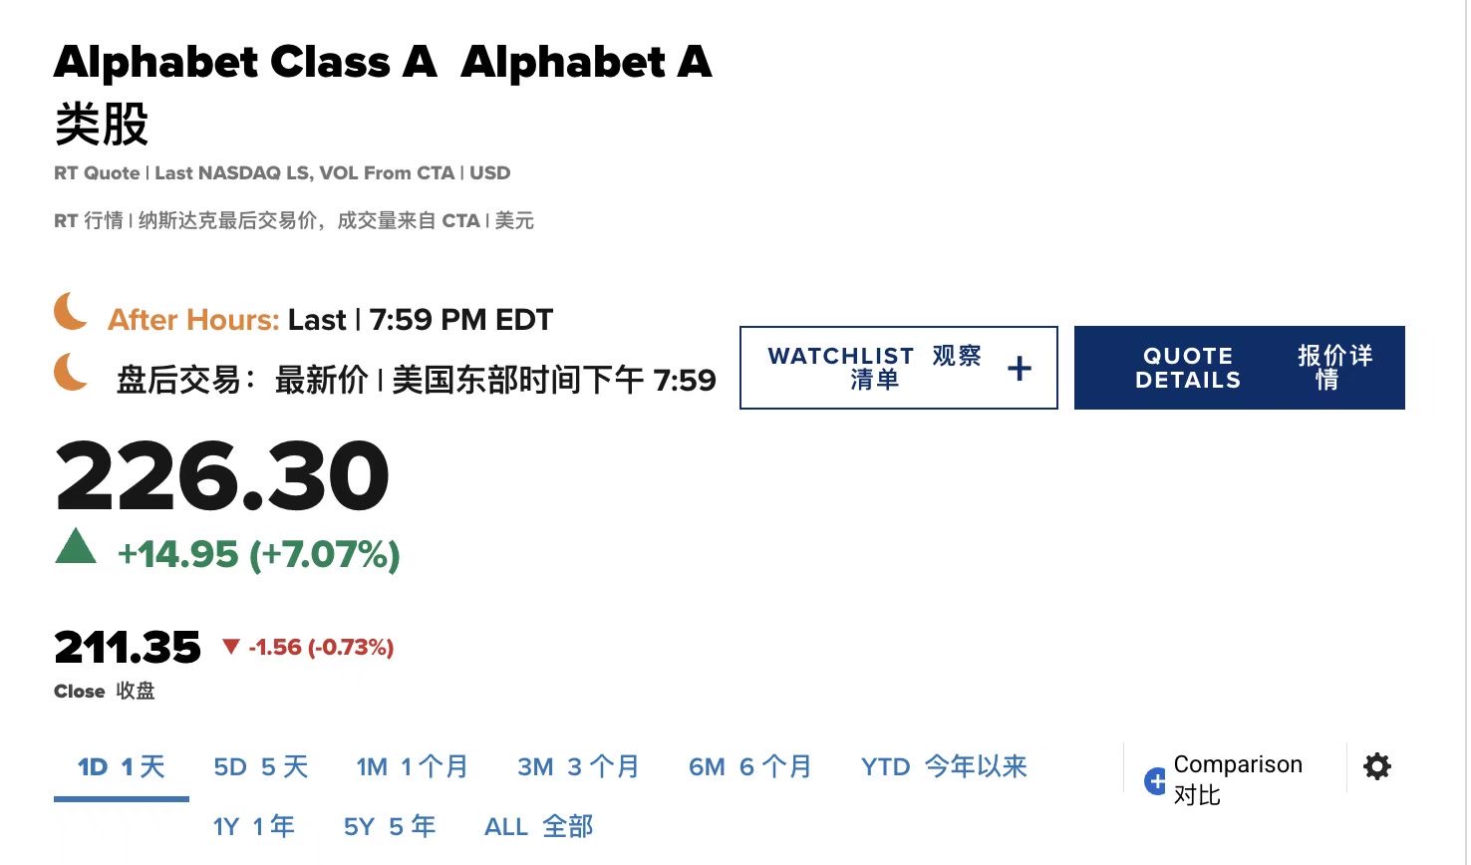The height and width of the screenshot is (865, 1471).
Task: Click the blue Comparison plus icon
Action: (1155, 781)
